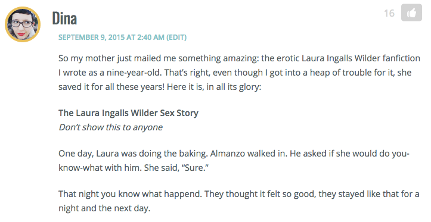The width and height of the screenshot is (431, 222).
Task: Click the glasses on the avatar photo
Action: (x=23, y=24)
